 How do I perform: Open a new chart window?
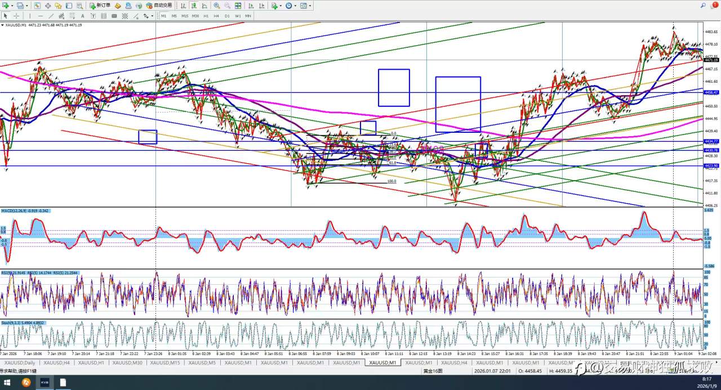click(x=6, y=6)
